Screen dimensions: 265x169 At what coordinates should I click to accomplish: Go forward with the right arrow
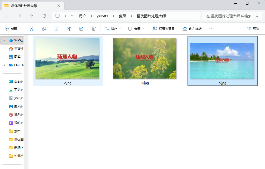tap(19, 16)
